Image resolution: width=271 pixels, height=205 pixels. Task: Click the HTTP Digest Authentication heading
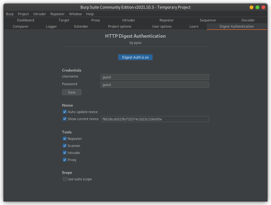tap(135, 36)
